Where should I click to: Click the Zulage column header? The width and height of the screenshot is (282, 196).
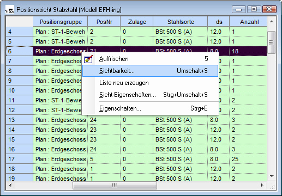coord(137,22)
